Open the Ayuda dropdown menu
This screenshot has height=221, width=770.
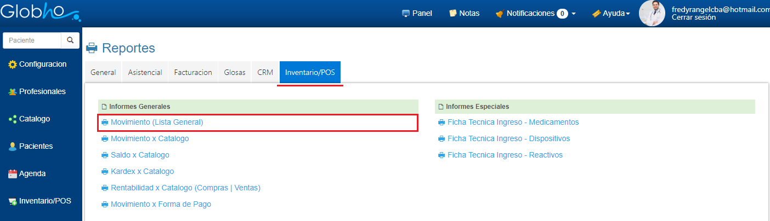click(x=611, y=13)
